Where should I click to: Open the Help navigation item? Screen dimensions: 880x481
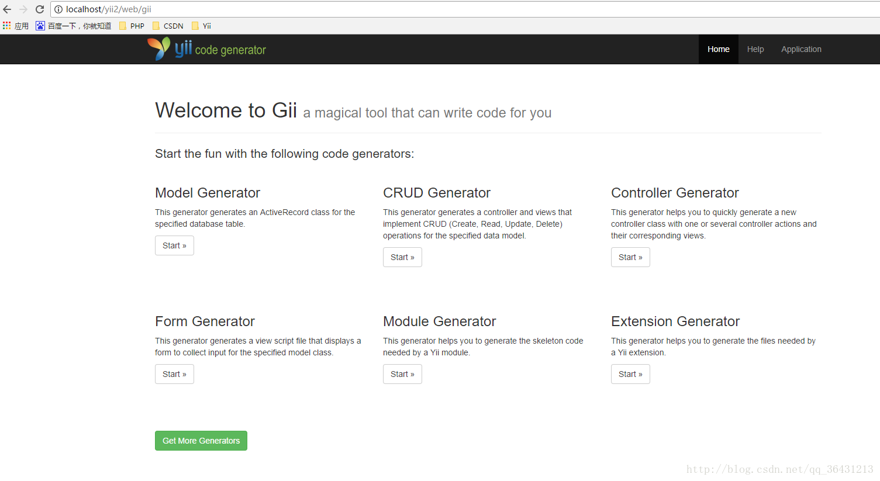pos(755,49)
